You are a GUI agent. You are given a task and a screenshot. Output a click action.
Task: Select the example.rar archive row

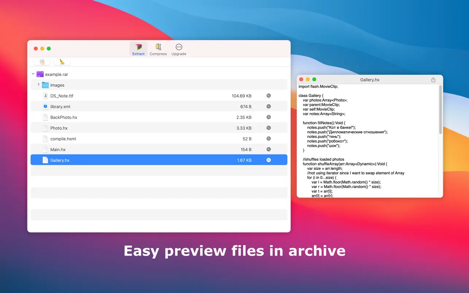[x=57, y=74]
